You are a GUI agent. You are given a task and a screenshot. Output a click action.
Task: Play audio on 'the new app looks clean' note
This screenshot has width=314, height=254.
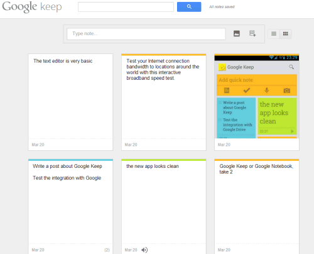144,250
